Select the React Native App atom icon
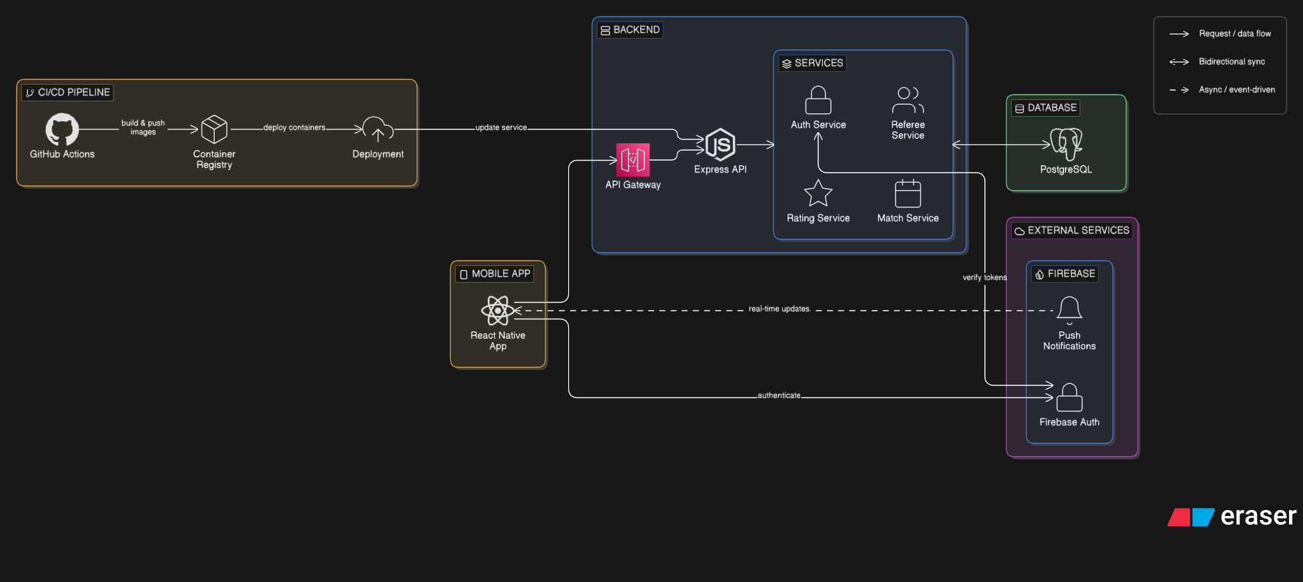The width and height of the screenshot is (1303, 582). tap(497, 311)
